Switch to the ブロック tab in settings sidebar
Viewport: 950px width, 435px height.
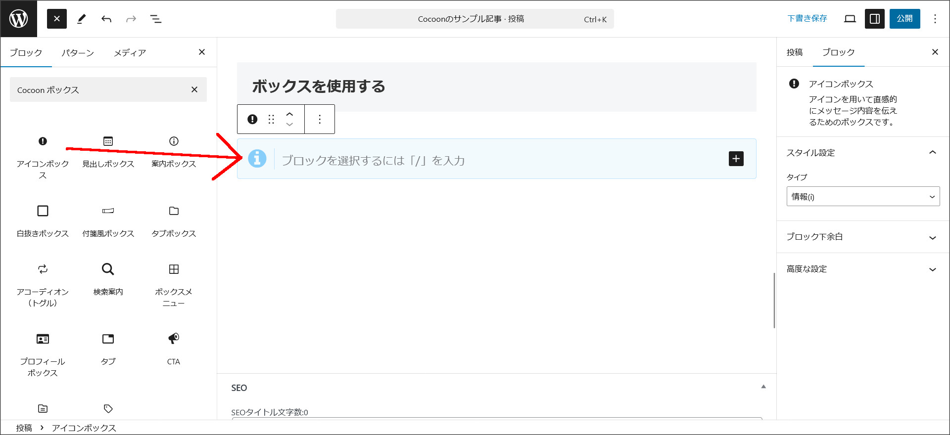[x=838, y=52]
